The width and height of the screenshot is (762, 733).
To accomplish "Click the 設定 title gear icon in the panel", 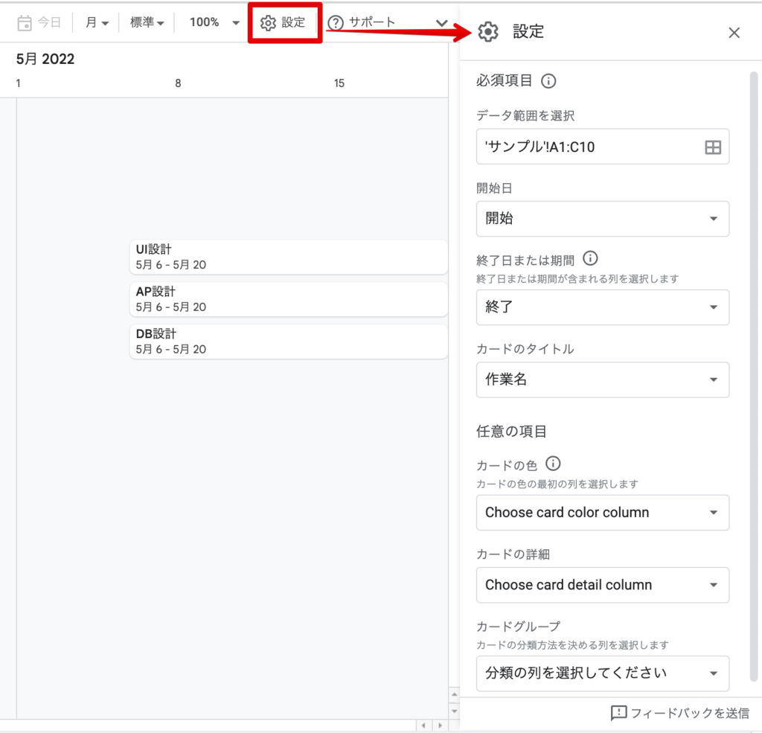I will [488, 32].
